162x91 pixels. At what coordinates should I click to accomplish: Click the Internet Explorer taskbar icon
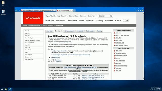(x=10, y=89)
